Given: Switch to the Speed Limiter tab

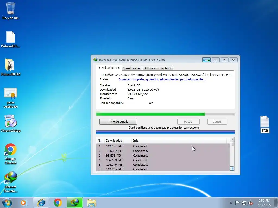Looking at the screenshot, I should pos(131,68).
